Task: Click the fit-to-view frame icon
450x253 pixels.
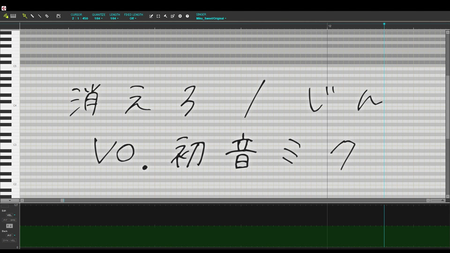Action: pos(158,16)
